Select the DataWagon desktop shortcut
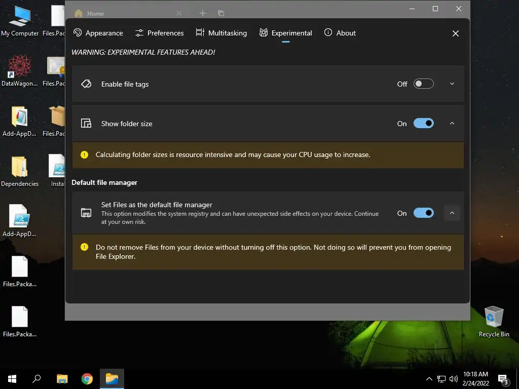Viewport: 519px width, 389px height. [20, 71]
